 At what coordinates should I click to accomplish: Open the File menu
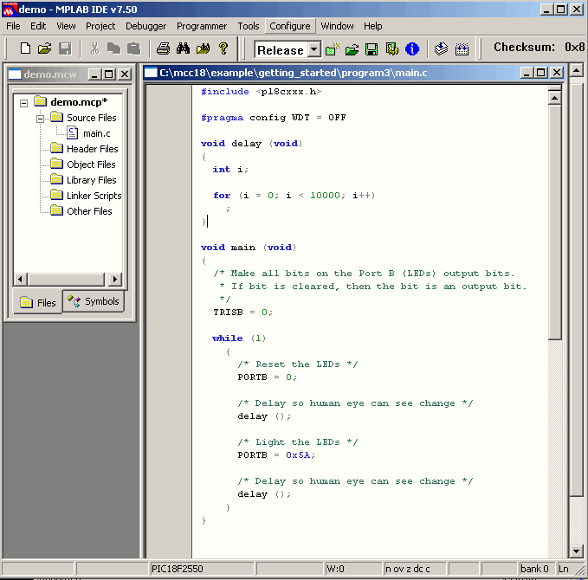pyautogui.click(x=14, y=26)
